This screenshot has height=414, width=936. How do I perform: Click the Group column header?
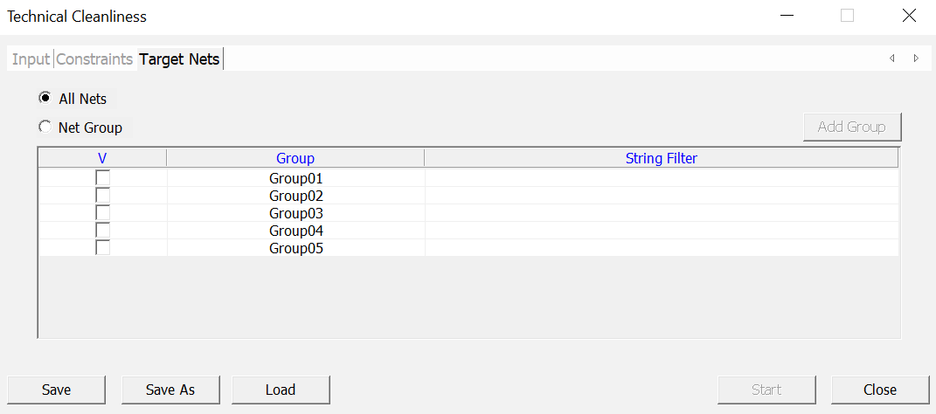click(x=295, y=158)
